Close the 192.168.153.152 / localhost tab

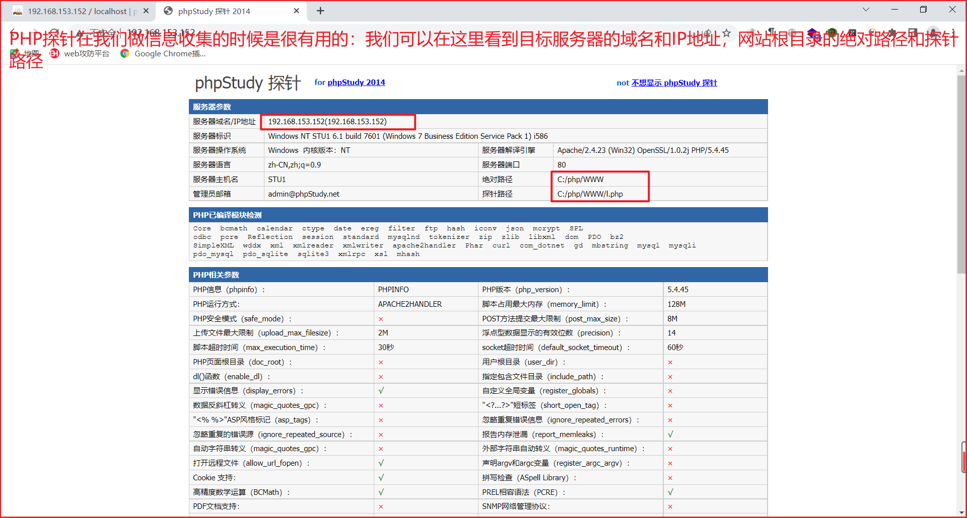[x=146, y=11]
